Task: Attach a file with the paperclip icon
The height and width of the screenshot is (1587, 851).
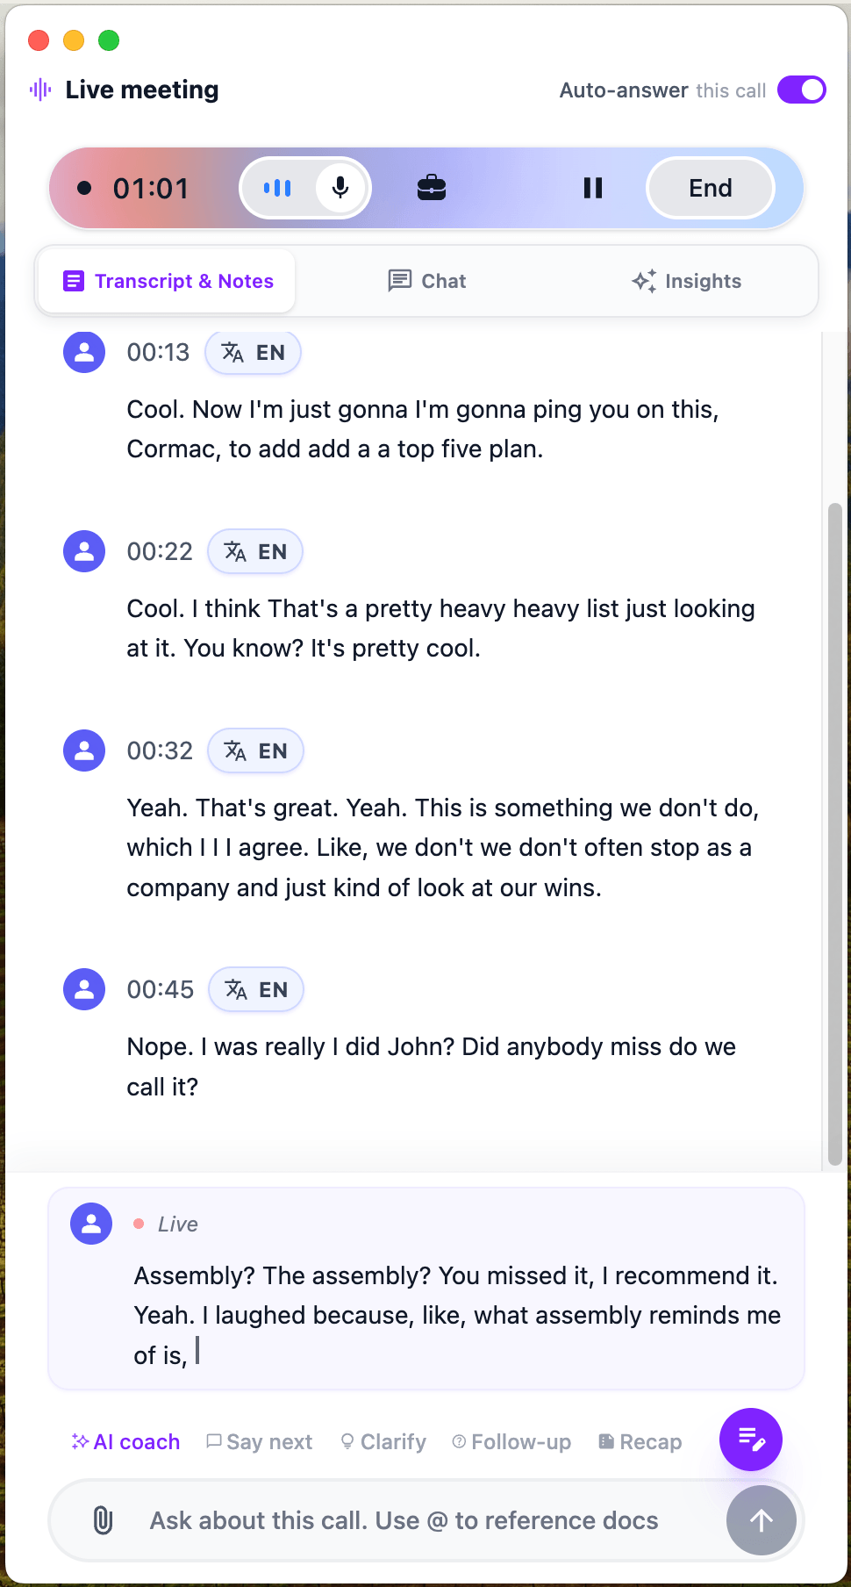Action: tap(103, 1520)
